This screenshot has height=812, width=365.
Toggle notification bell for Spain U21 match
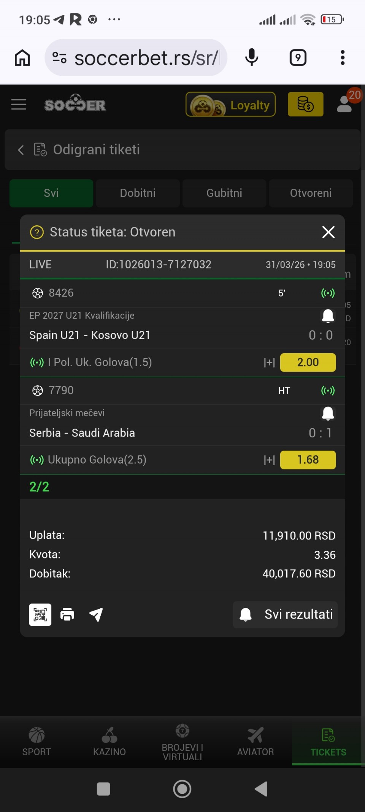(x=328, y=316)
